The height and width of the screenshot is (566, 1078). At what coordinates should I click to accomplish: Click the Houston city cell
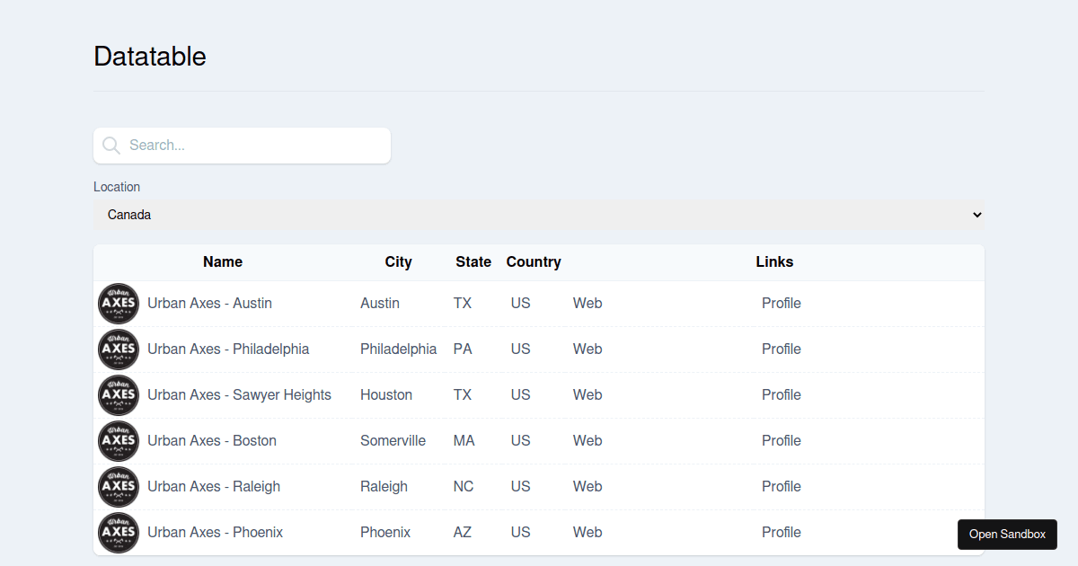click(386, 395)
